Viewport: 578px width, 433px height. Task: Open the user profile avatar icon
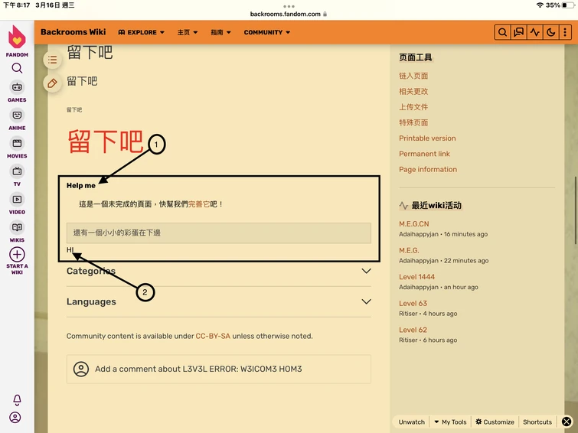[15, 418]
